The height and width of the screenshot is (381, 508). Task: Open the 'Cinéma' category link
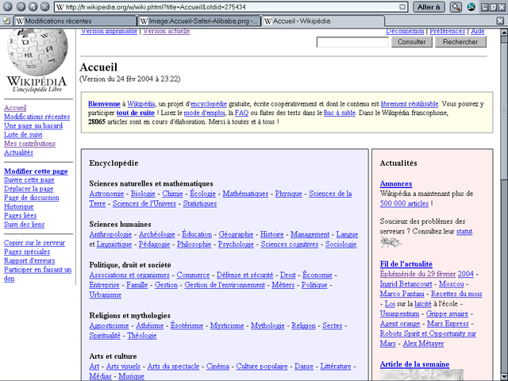[x=217, y=367]
